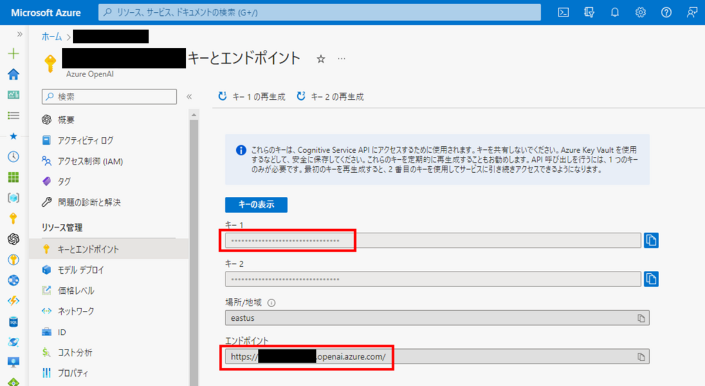
Task: Open the SQL database icon in sidebar
Action: 13,321
